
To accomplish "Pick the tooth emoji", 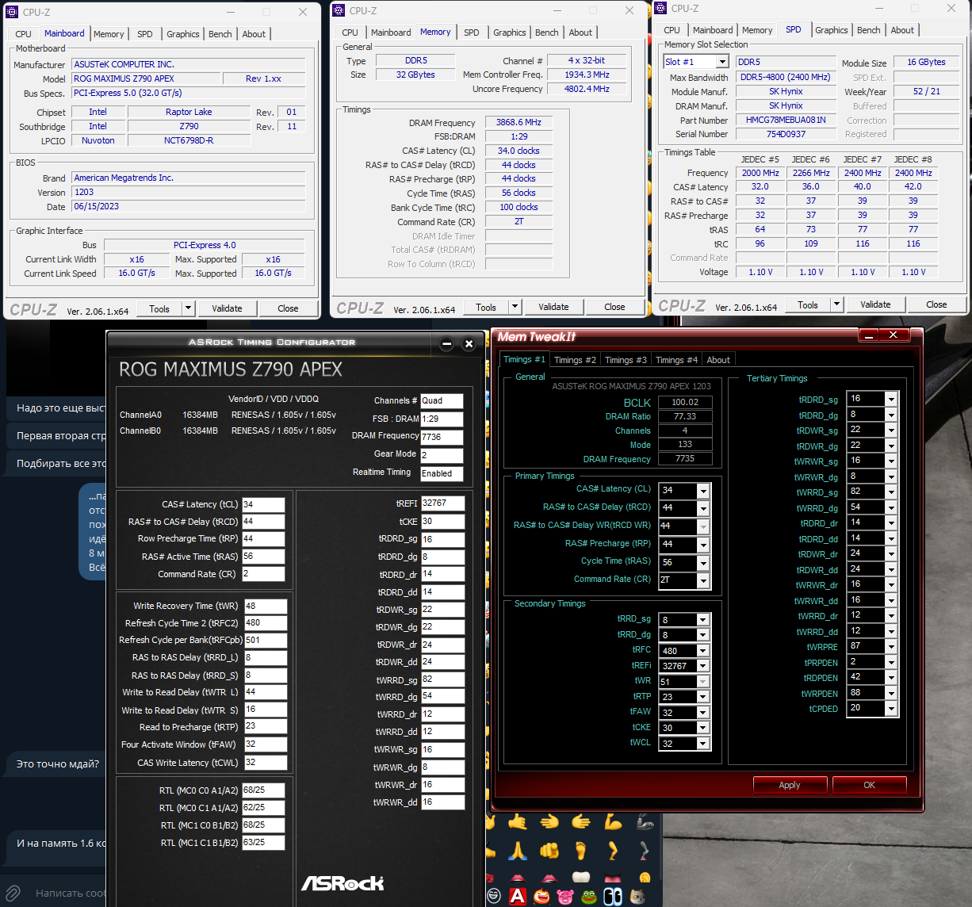I will (581, 876).
